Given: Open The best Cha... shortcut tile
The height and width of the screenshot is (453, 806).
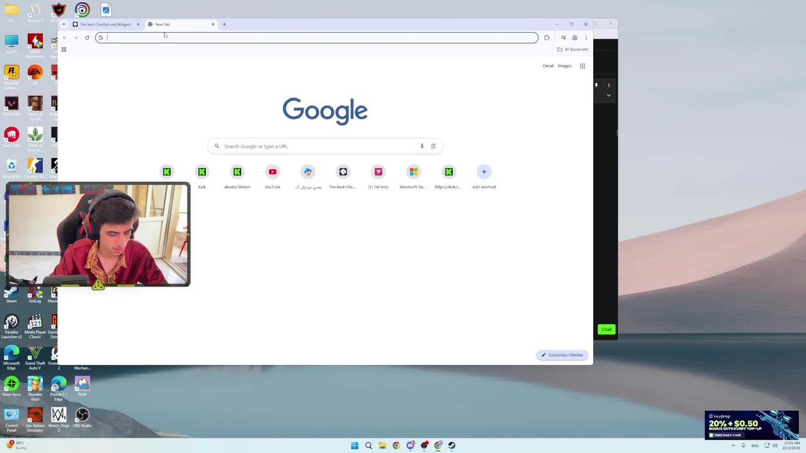Looking at the screenshot, I should (343, 177).
